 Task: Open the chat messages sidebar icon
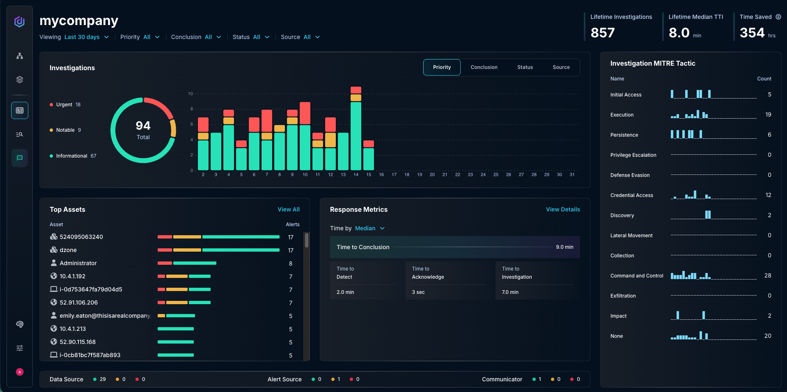point(19,158)
